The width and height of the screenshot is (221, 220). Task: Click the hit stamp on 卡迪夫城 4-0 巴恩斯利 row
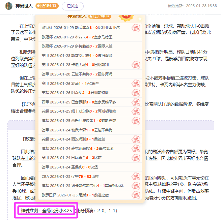coord(136,65)
